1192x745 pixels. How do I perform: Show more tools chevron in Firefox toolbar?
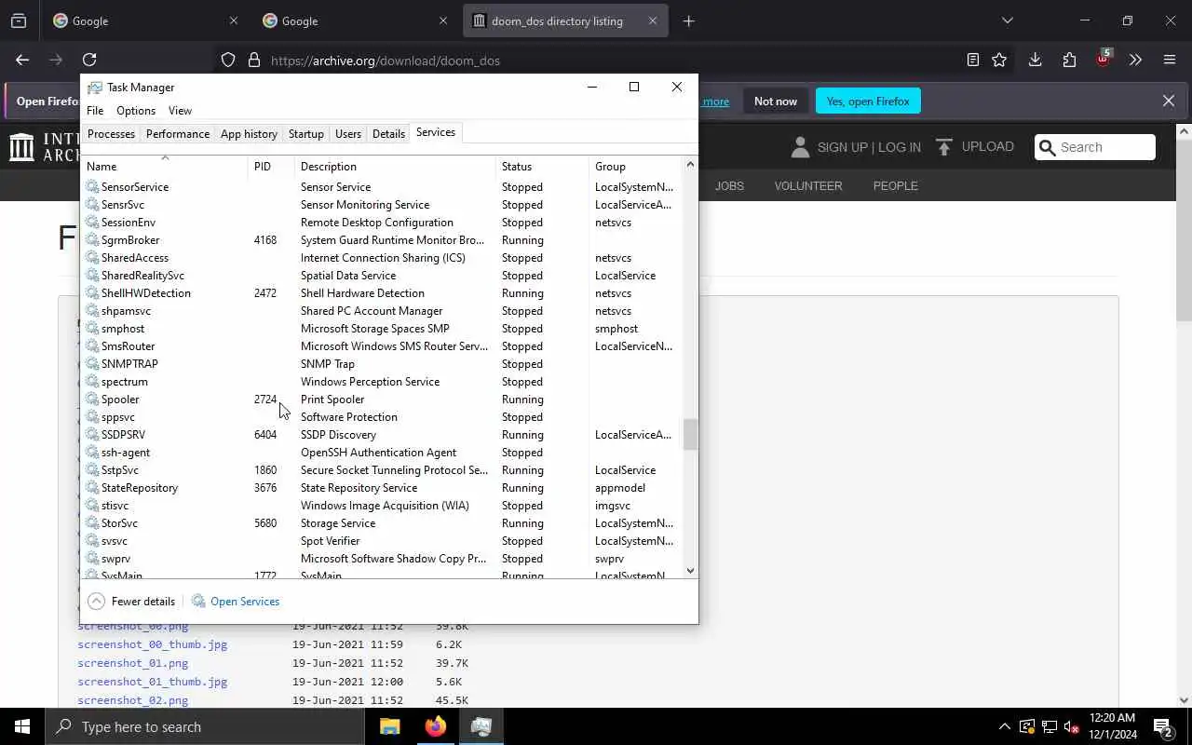(1135, 60)
